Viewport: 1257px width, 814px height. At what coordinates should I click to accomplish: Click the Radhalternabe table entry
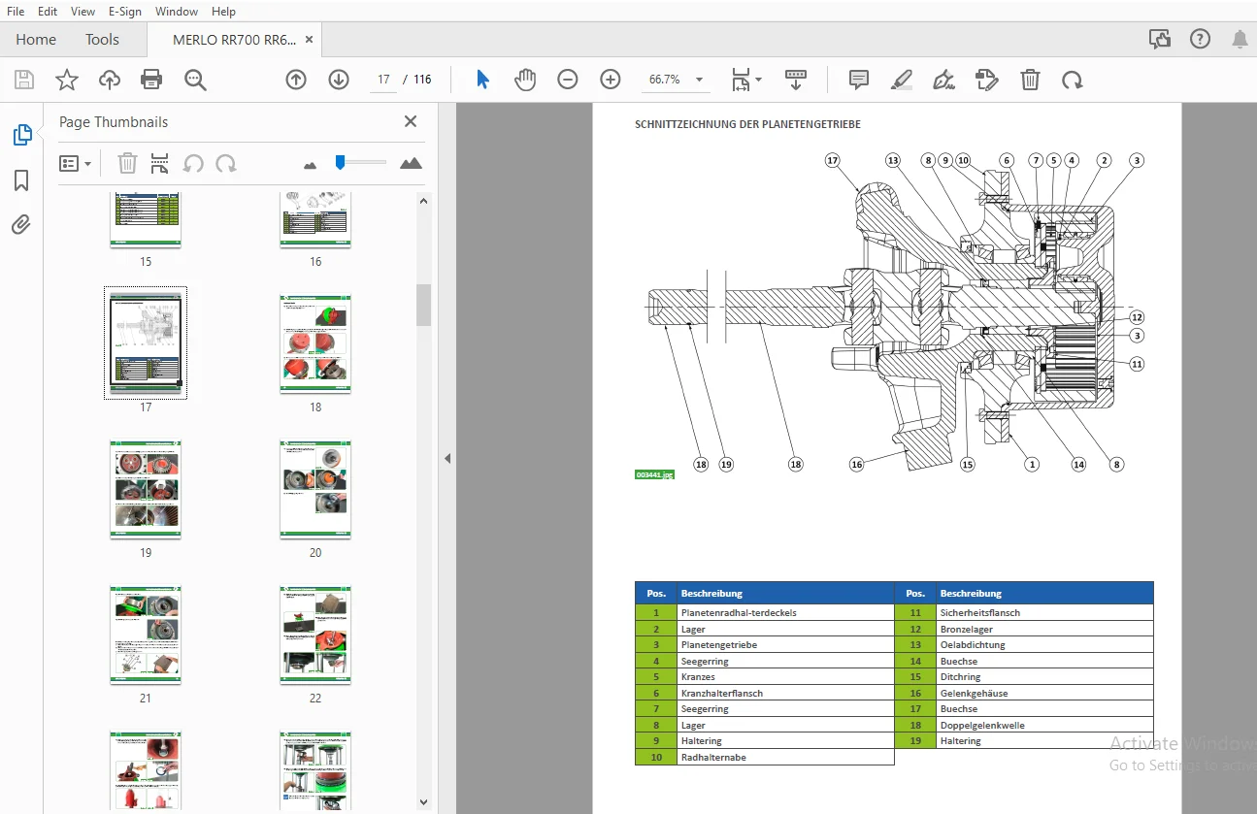pyautogui.click(x=713, y=757)
